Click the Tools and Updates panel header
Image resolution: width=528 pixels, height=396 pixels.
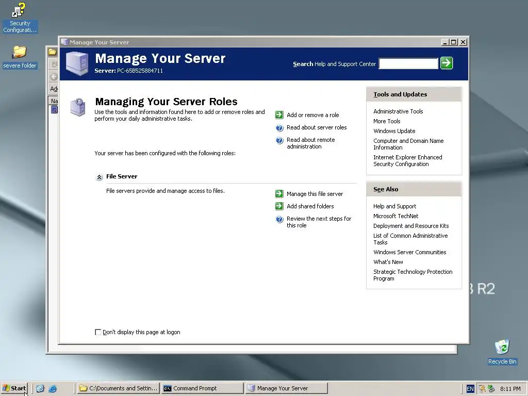414,94
